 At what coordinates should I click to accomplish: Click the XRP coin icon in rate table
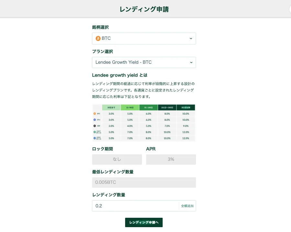click(95, 126)
